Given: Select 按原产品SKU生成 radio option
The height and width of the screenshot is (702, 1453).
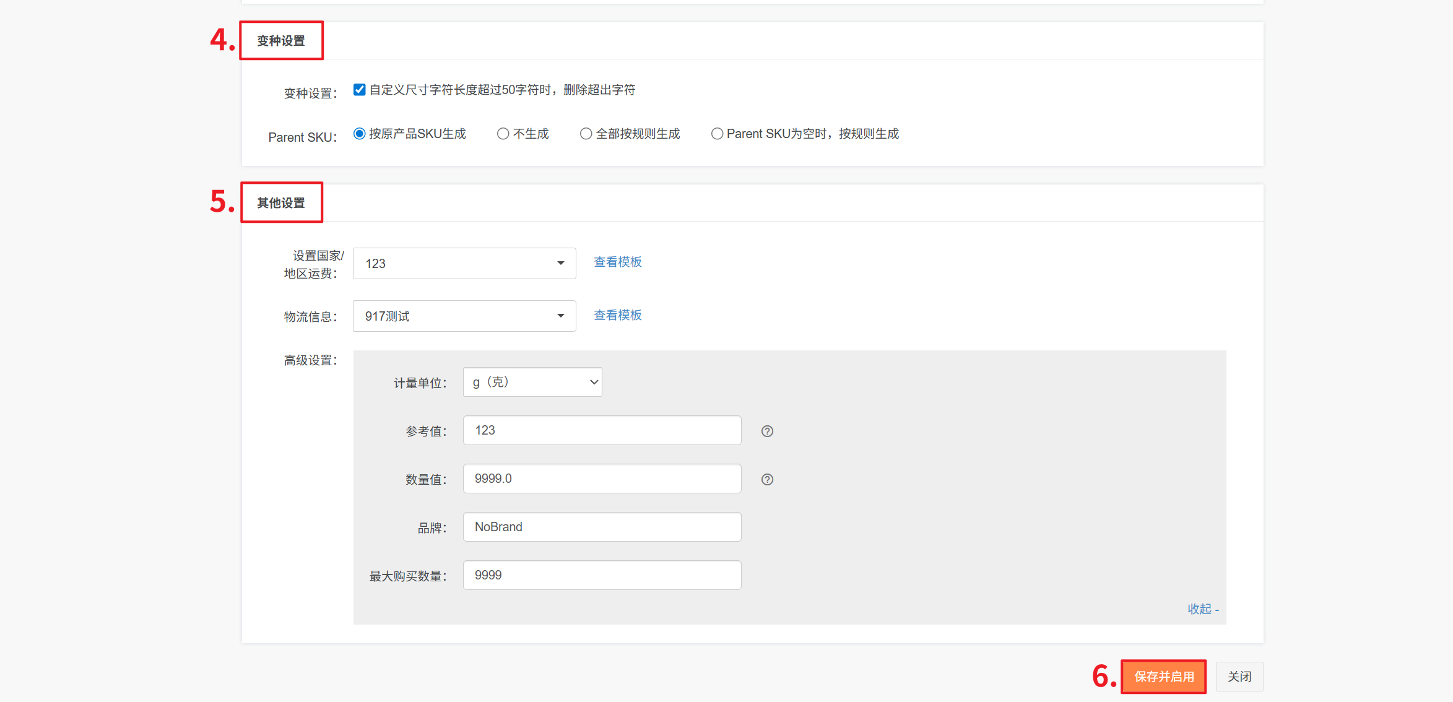Looking at the screenshot, I should (360, 134).
